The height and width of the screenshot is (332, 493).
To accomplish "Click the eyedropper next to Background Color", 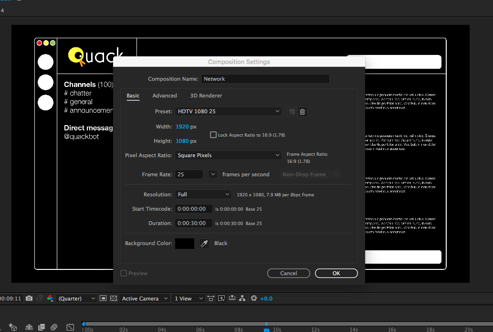I will click(204, 244).
